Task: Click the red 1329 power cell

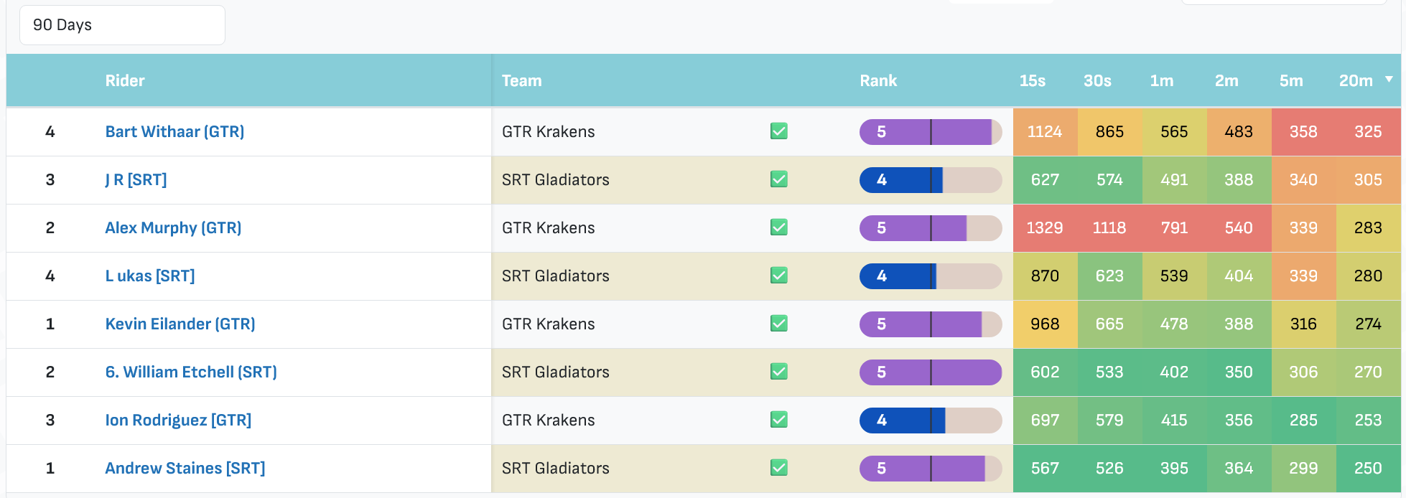Action: 1045,228
